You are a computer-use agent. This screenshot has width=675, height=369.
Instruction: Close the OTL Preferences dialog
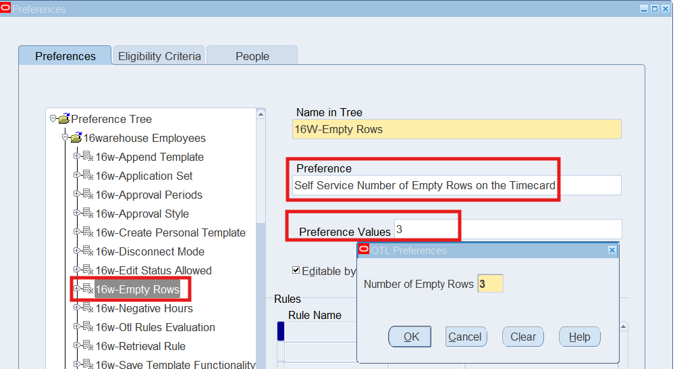pos(612,250)
